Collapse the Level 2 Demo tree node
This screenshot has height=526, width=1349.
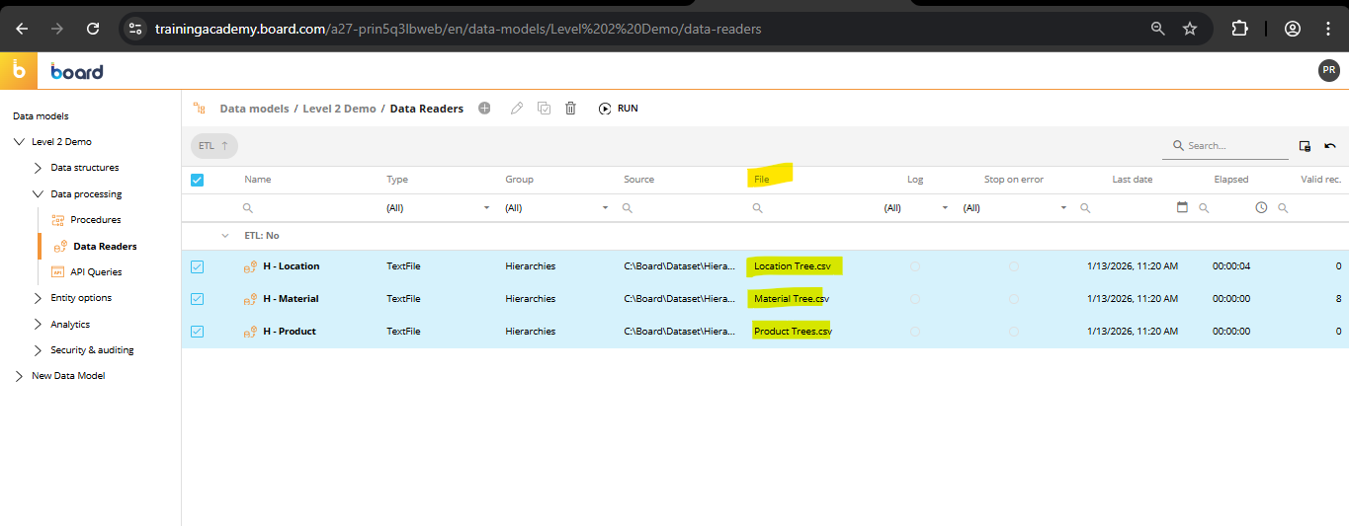(19, 142)
